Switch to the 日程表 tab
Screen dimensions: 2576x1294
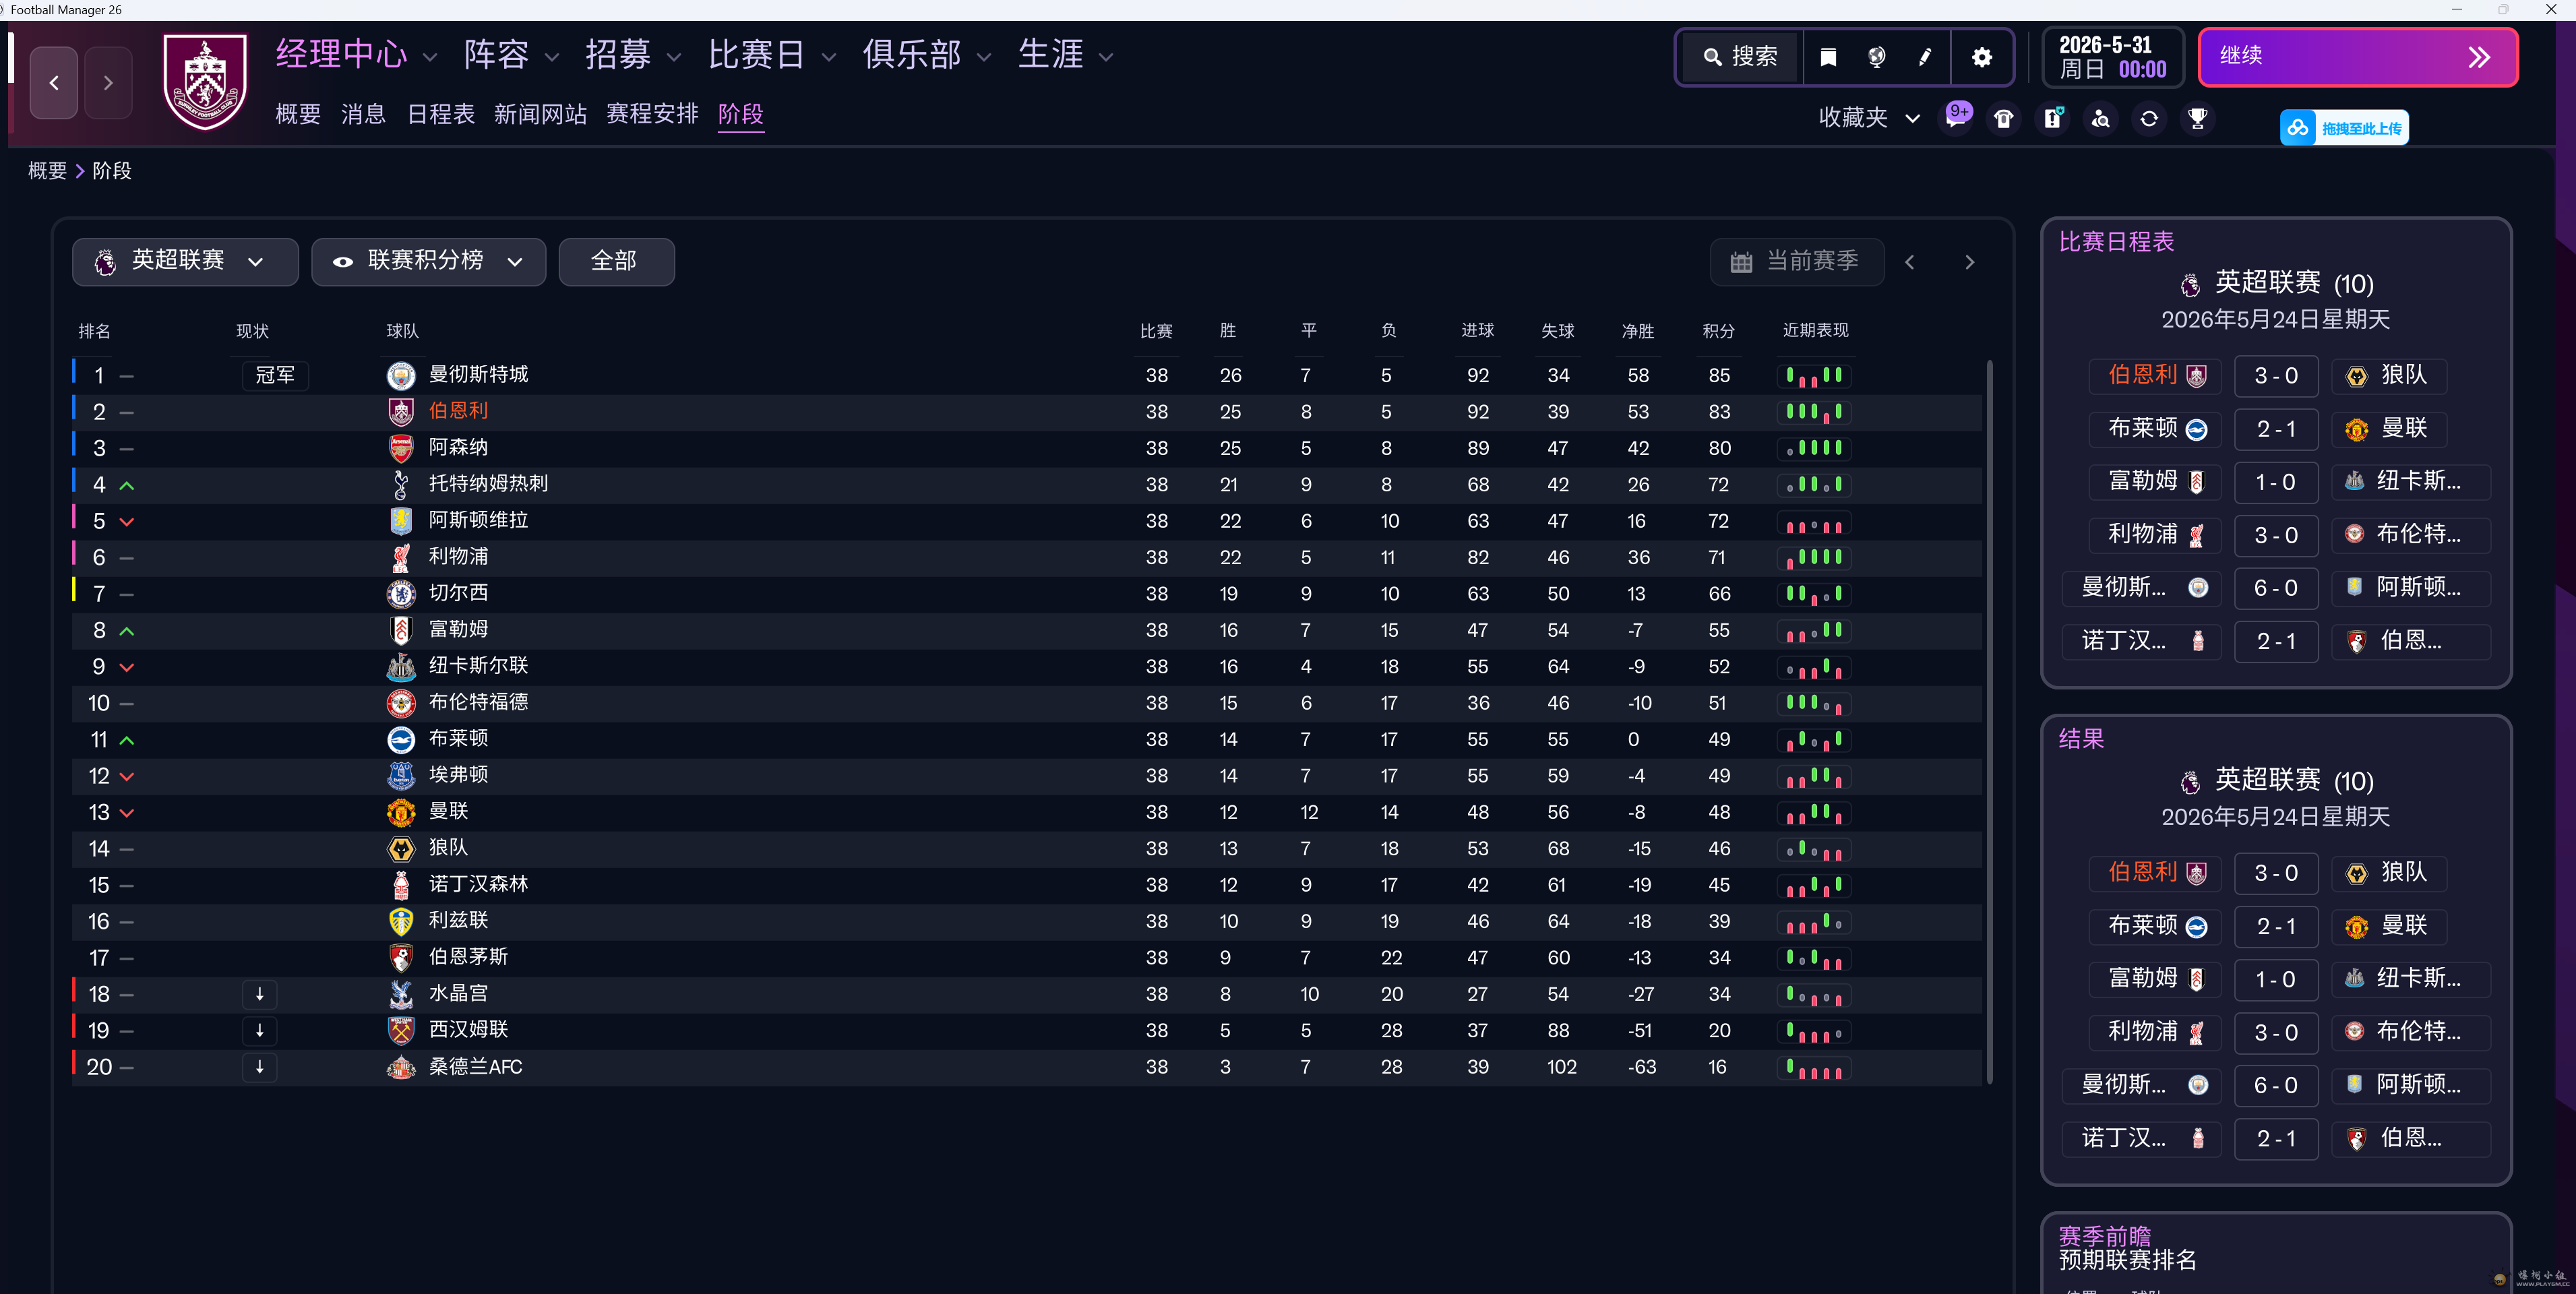[441, 114]
